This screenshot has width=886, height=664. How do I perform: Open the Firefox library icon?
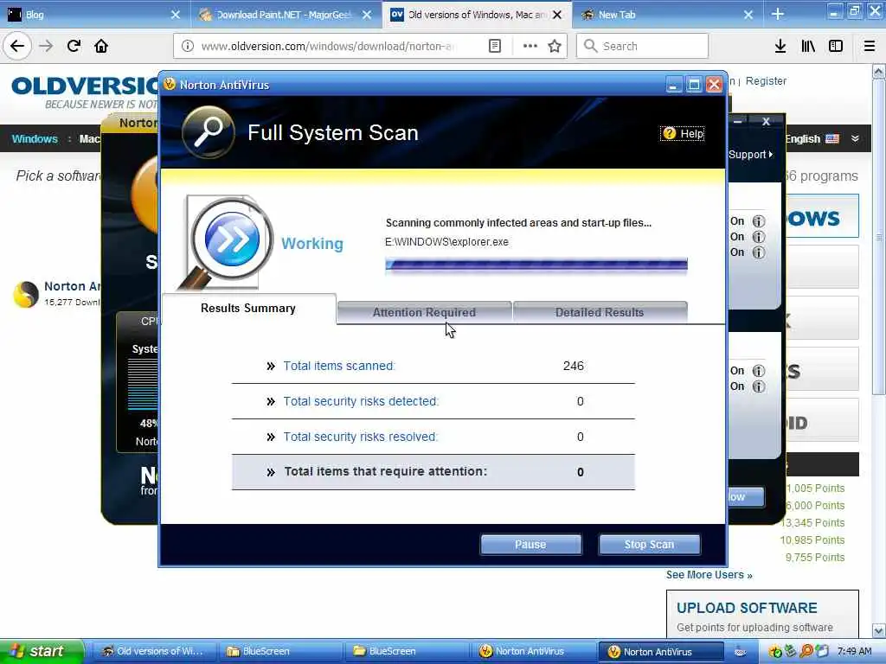click(808, 46)
